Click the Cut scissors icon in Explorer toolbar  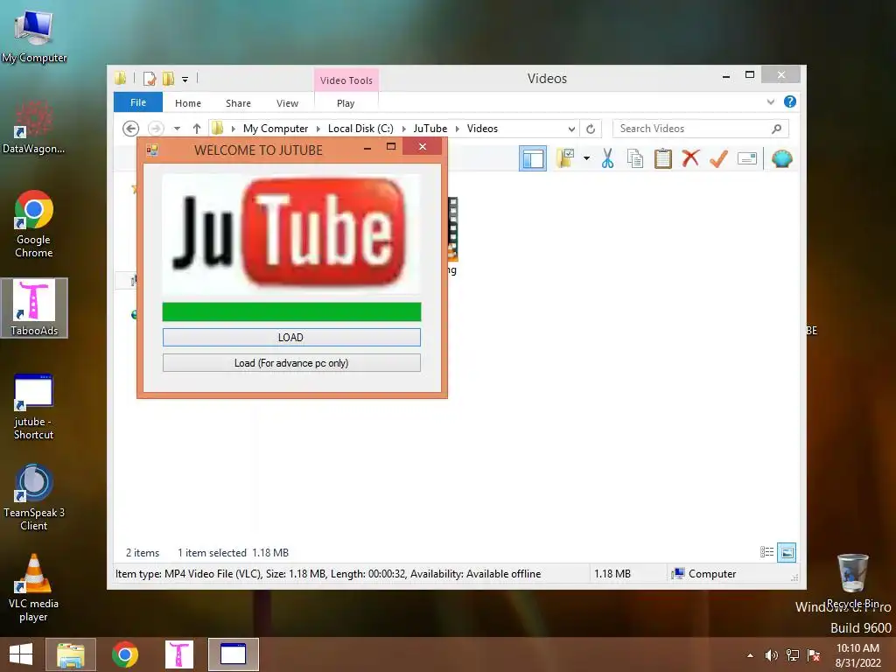tap(607, 158)
